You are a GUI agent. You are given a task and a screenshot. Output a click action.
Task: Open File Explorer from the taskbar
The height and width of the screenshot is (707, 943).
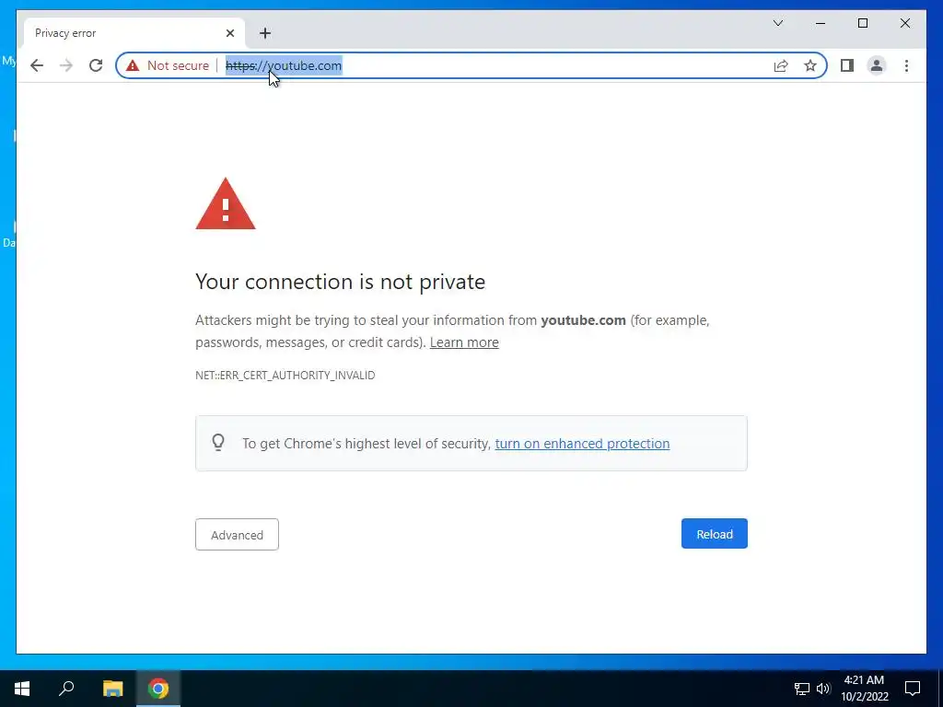click(x=112, y=689)
